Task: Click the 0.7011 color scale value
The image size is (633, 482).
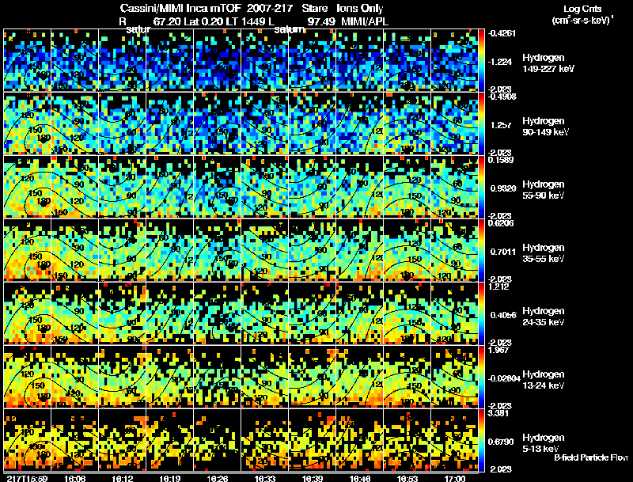Action: (x=503, y=252)
